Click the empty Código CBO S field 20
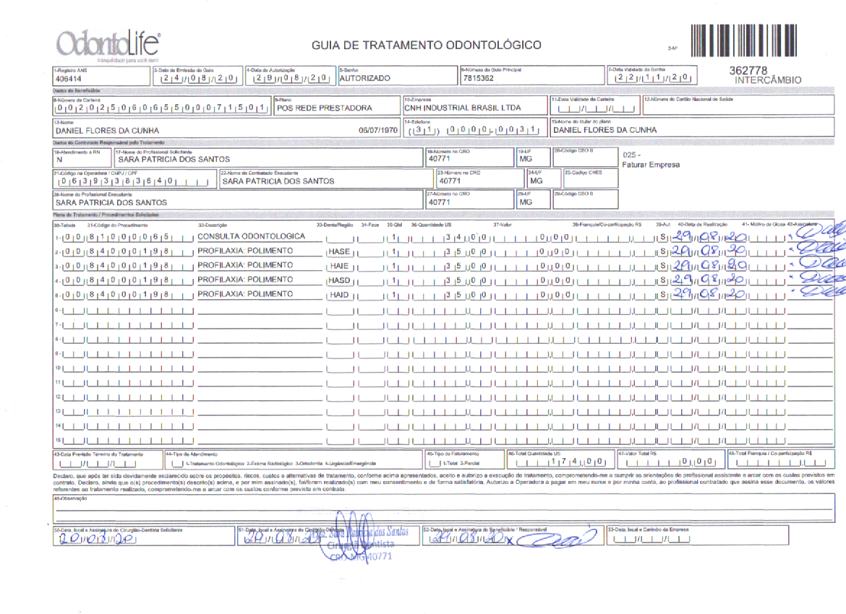Viewport: 846px width, 614px height. (586, 157)
